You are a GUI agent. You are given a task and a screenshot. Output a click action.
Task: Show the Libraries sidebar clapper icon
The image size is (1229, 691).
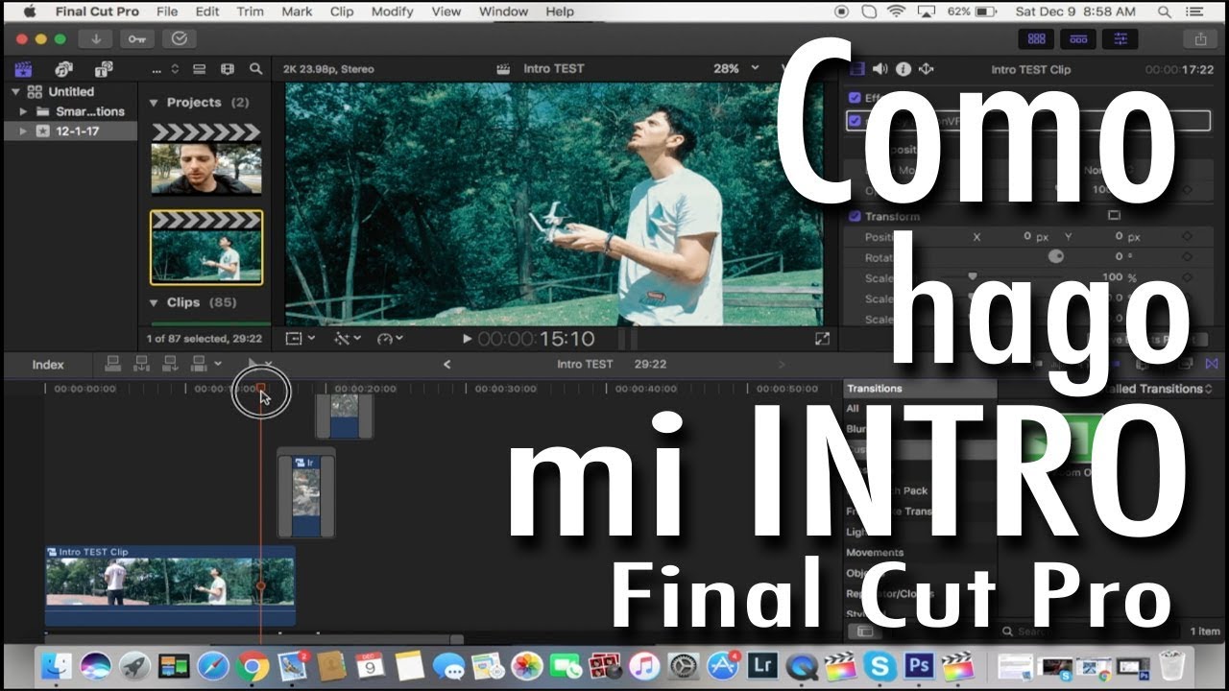point(23,69)
